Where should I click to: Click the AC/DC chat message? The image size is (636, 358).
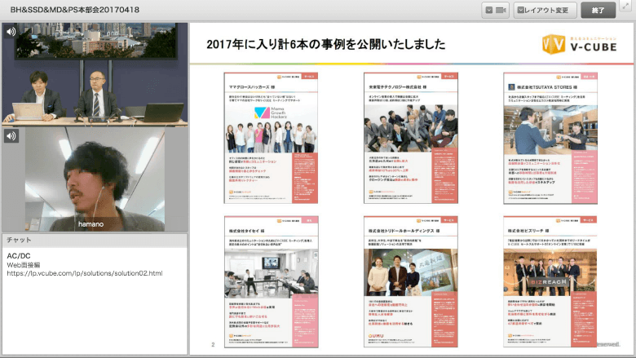point(19,256)
